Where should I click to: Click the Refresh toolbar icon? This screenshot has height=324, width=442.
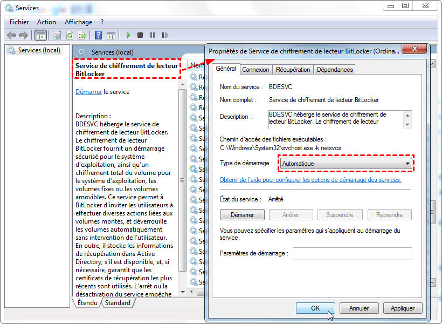click(x=70, y=35)
